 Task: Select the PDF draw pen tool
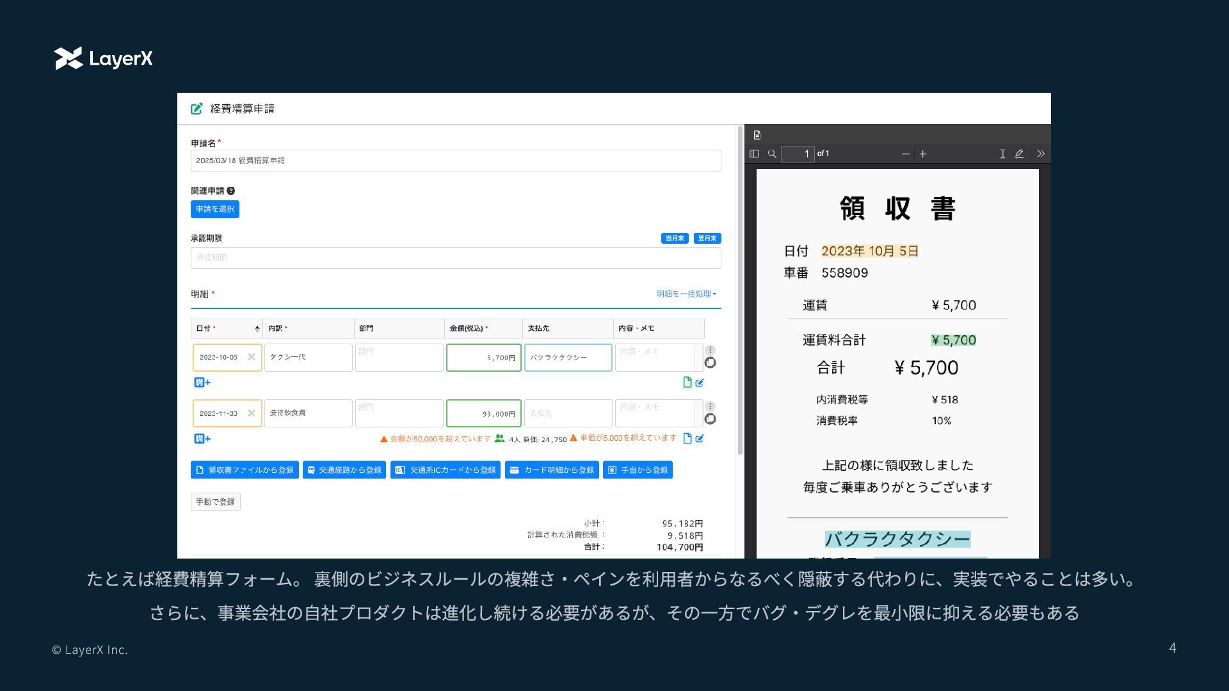click(x=1019, y=154)
